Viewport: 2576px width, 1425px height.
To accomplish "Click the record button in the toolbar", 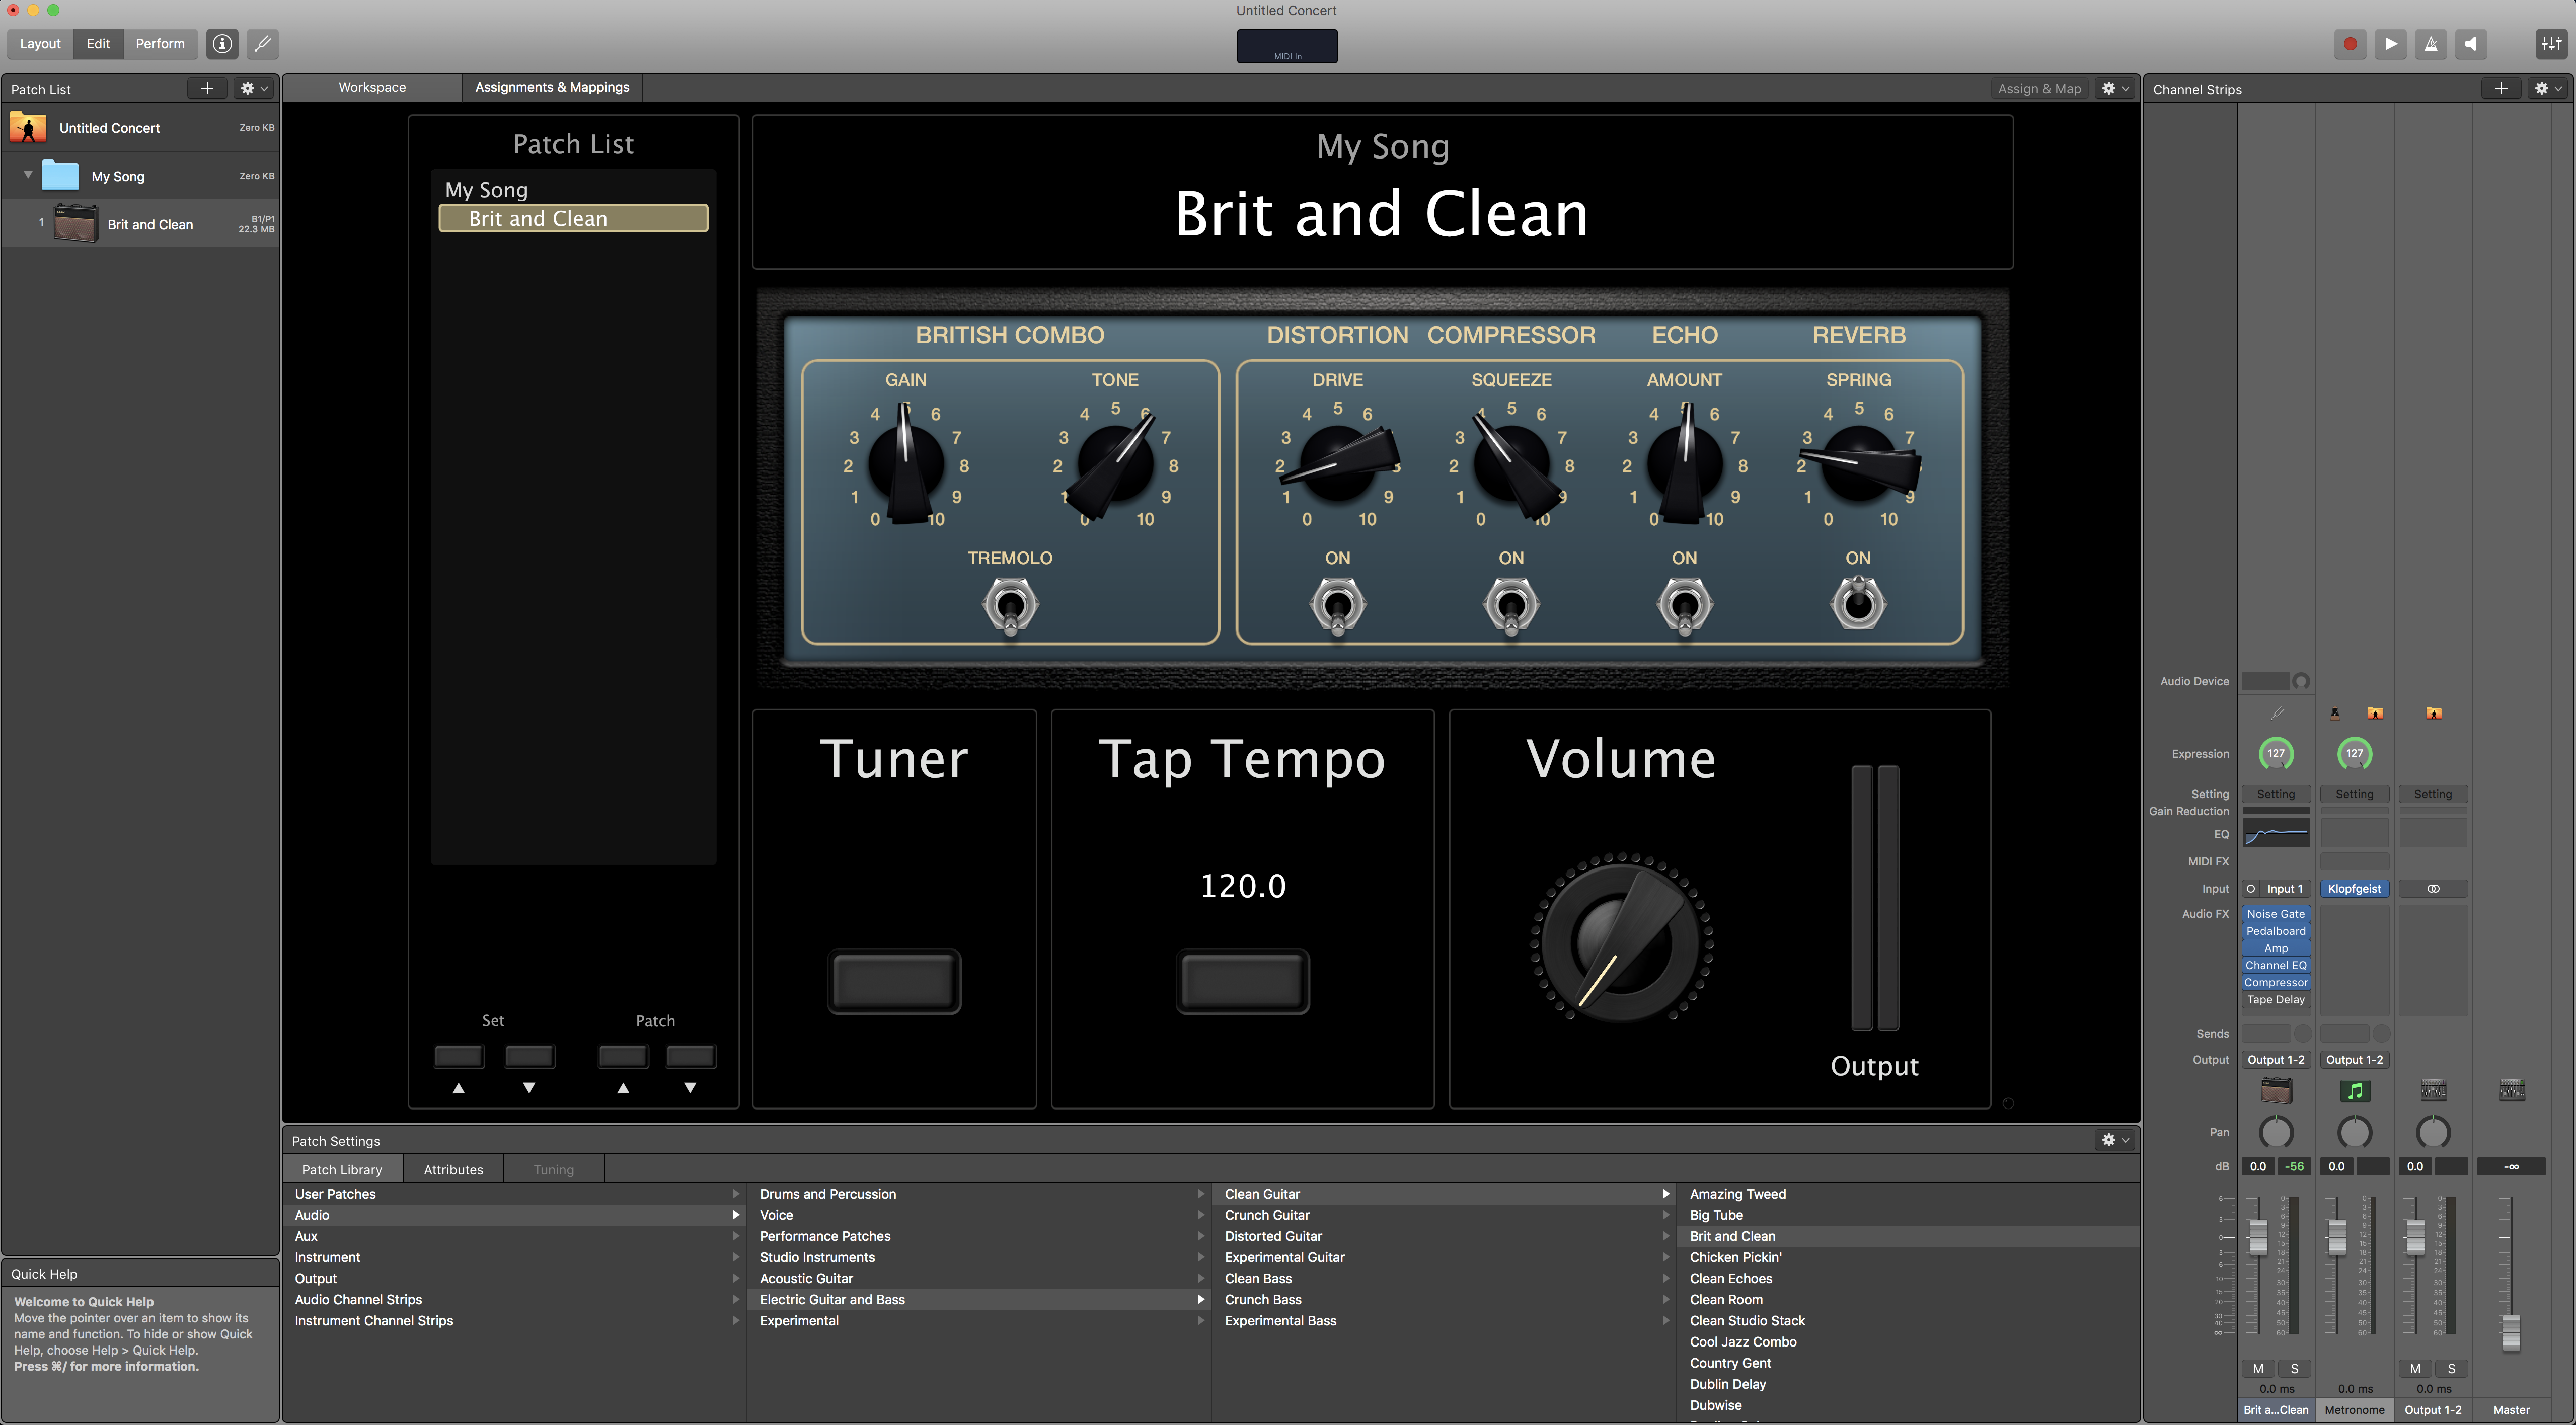I will (2350, 44).
